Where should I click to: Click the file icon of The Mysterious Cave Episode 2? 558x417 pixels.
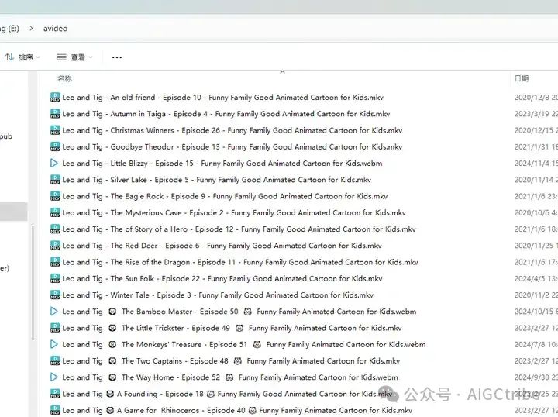point(55,212)
